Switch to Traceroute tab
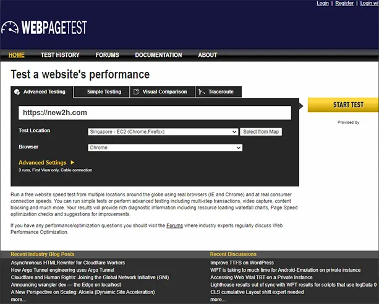 (218, 92)
